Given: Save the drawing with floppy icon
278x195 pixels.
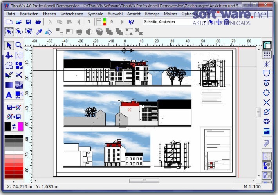Looking at the screenshot, I should pos(28,22).
